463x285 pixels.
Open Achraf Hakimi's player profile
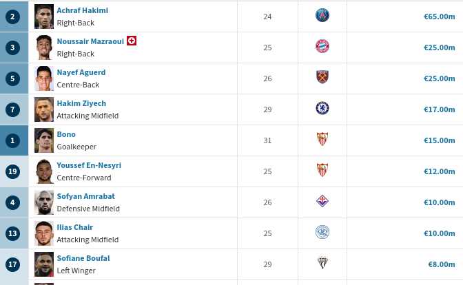82,10
